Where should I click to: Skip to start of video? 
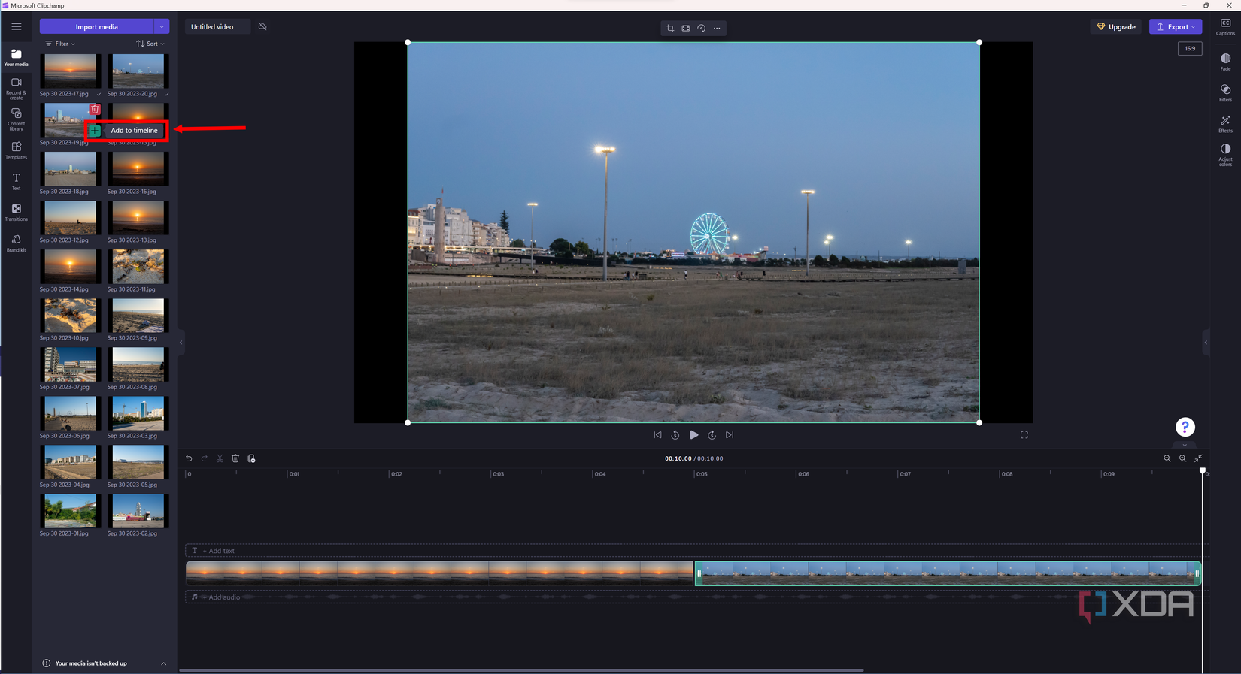tap(657, 435)
